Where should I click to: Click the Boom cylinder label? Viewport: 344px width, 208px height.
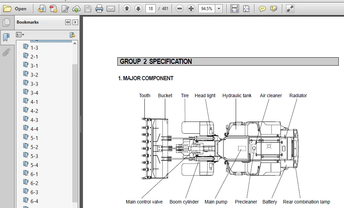[x=184, y=202]
